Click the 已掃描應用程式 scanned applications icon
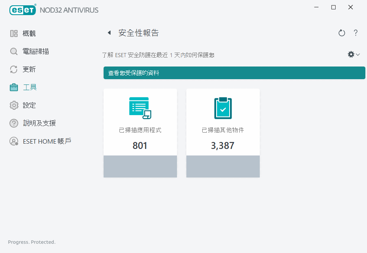The height and width of the screenshot is (253, 367). tap(140, 107)
